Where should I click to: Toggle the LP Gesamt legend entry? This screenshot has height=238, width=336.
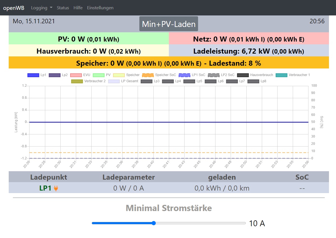[113, 81]
